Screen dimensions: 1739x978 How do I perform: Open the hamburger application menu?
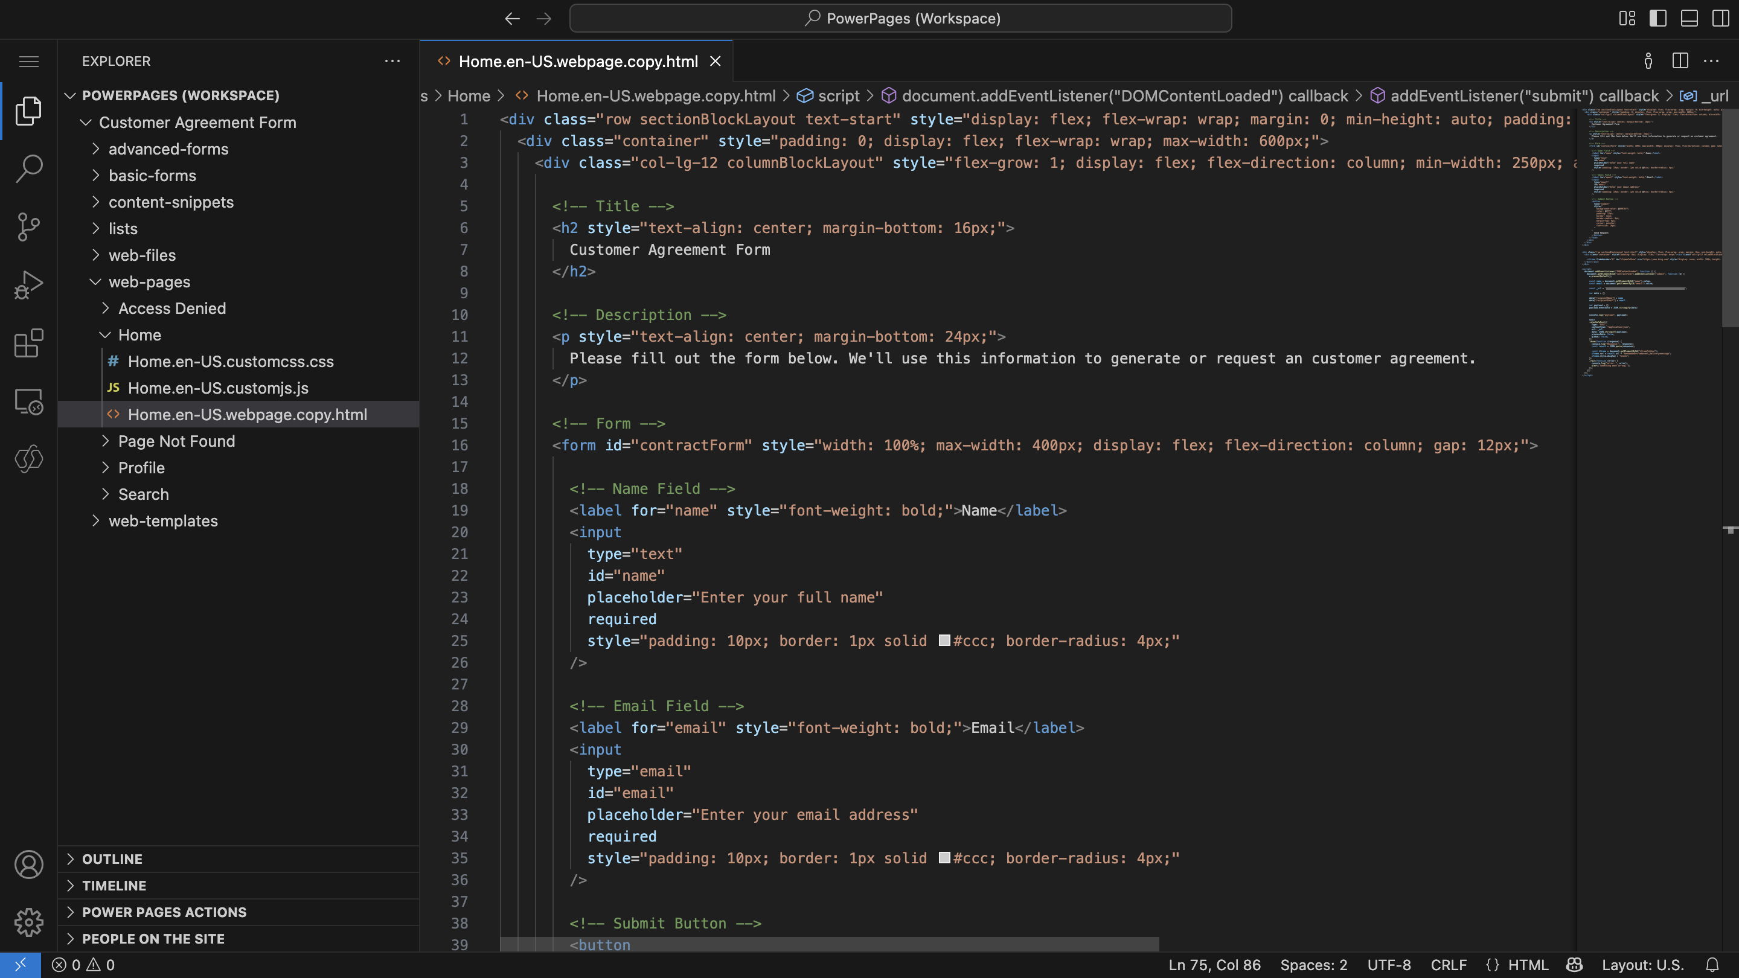pyautogui.click(x=29, y=61)
